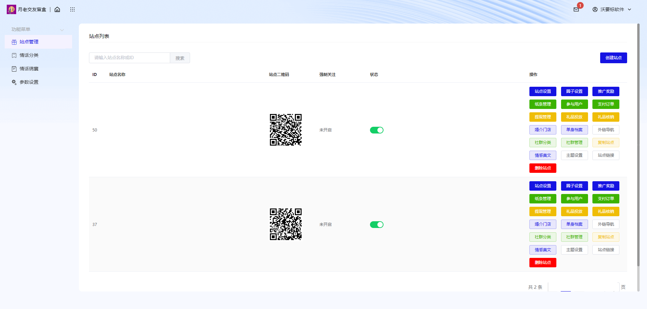
Task: Open 主题设置 for site 37
Action: point(575,250)
